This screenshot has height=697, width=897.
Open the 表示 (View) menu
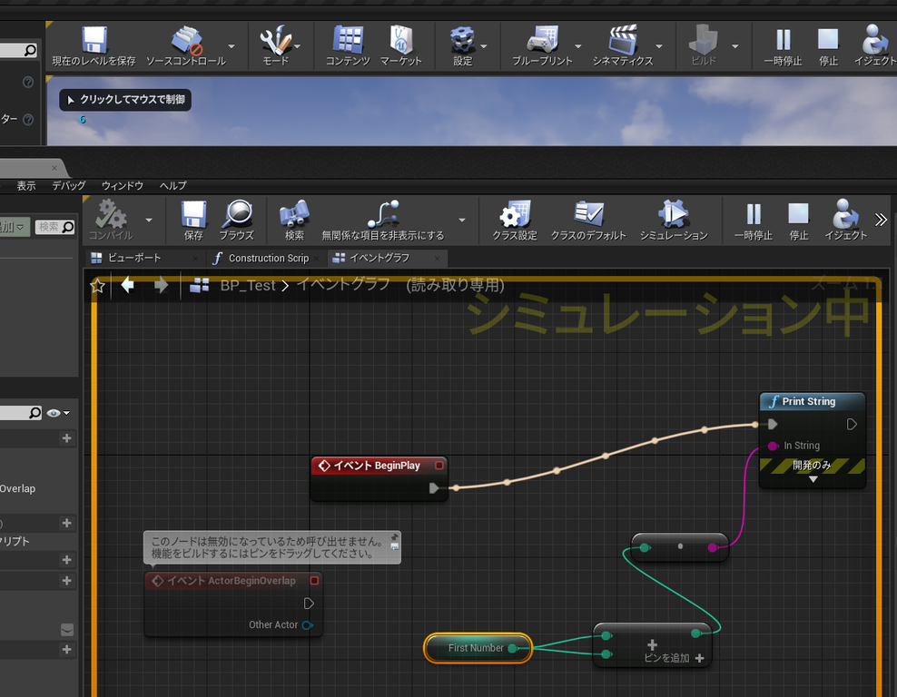tap(25, 185)
